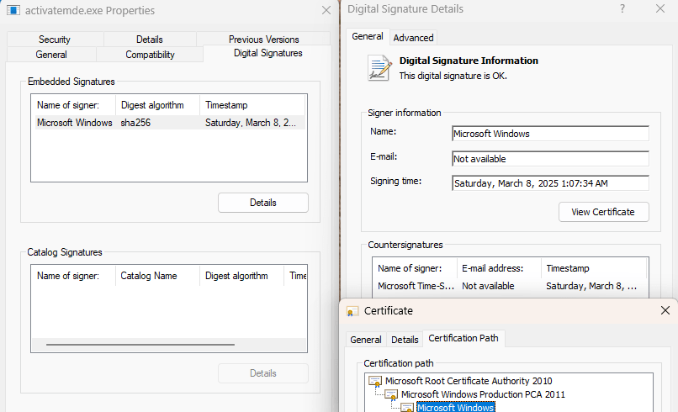Click the Signing time field

click(550, 183)
